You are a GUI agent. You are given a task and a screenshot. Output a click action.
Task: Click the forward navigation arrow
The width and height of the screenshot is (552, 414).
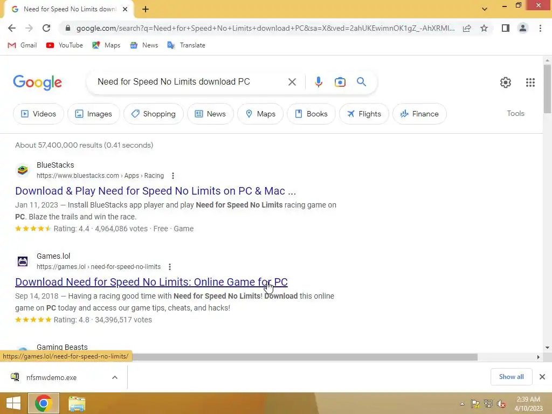[x=29, y=28]
